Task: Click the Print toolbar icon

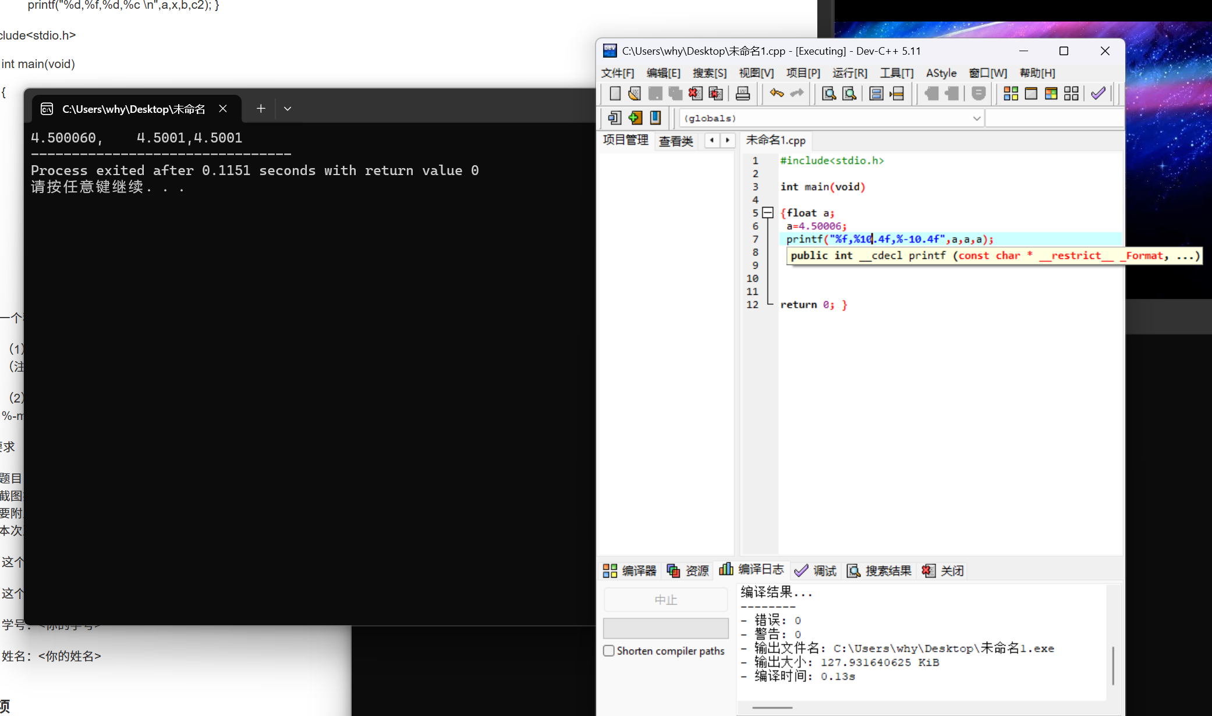Action: click(x=743, y=94)
